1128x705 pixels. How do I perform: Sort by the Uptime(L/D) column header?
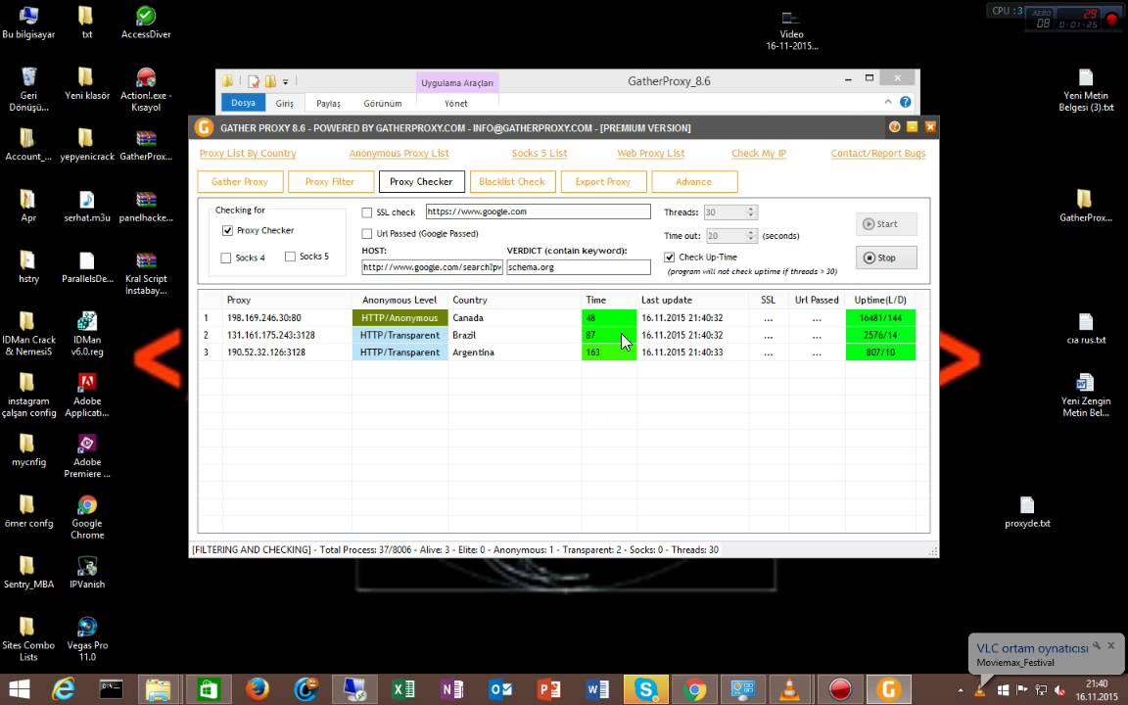(x=880, y=300)
